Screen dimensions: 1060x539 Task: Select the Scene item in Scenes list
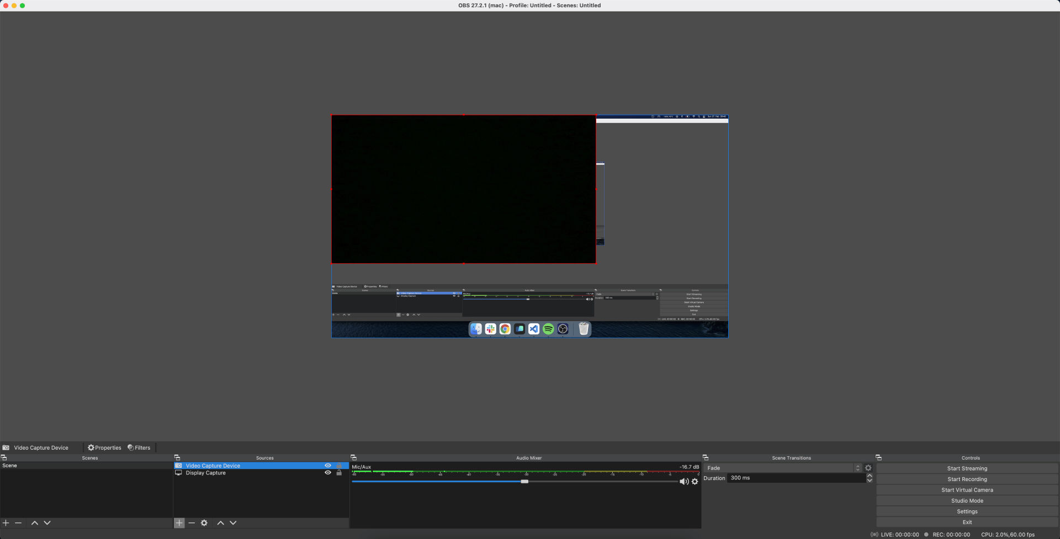tap(87, 466)
